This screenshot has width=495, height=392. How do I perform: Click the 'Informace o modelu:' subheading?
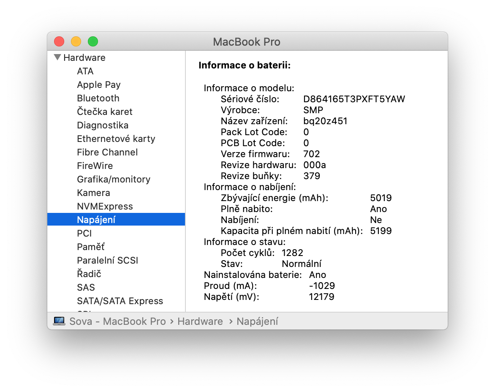249,88
